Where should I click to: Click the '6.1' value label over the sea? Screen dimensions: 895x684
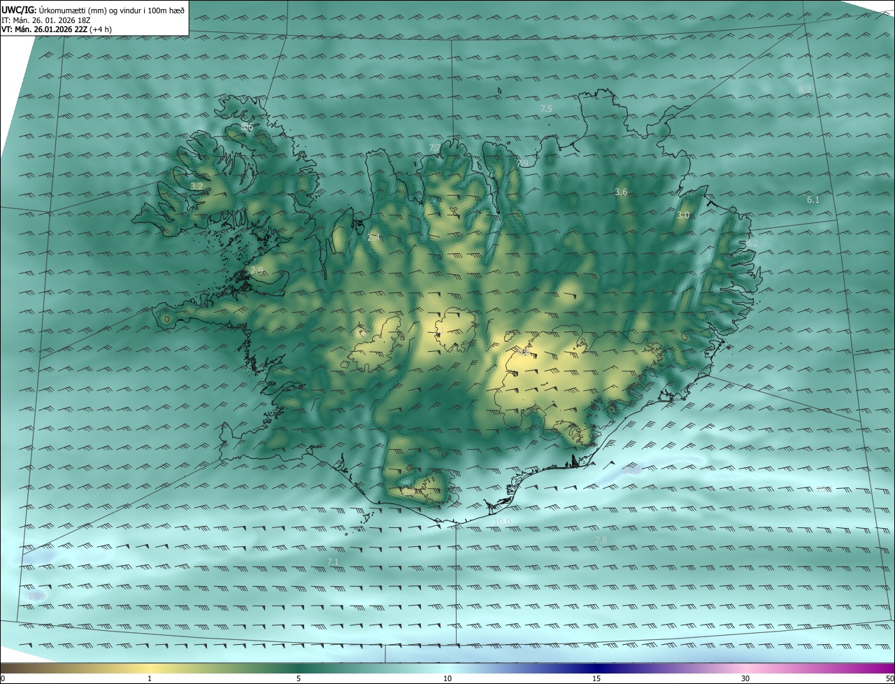(x=812, y=199)
